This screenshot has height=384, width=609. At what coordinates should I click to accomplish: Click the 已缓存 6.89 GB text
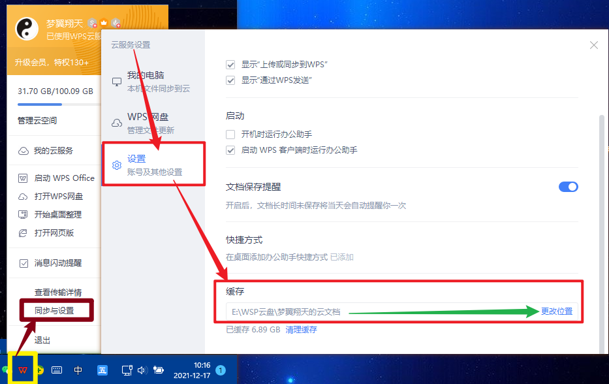(x=253, y=330)
